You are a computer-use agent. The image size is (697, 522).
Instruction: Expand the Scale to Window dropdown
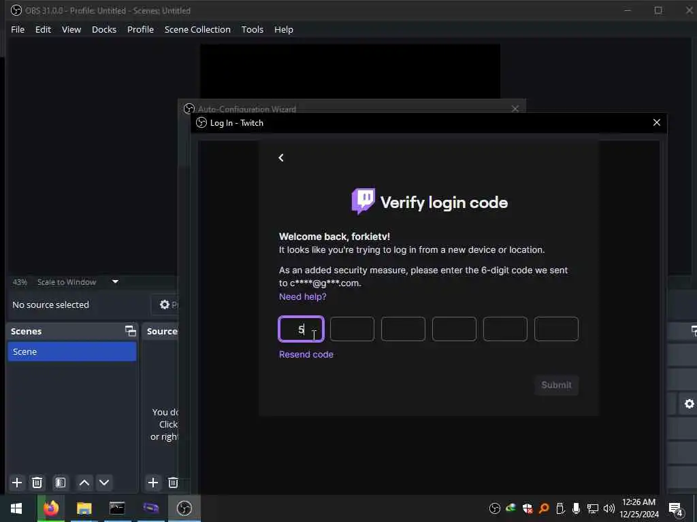(115, 281)
